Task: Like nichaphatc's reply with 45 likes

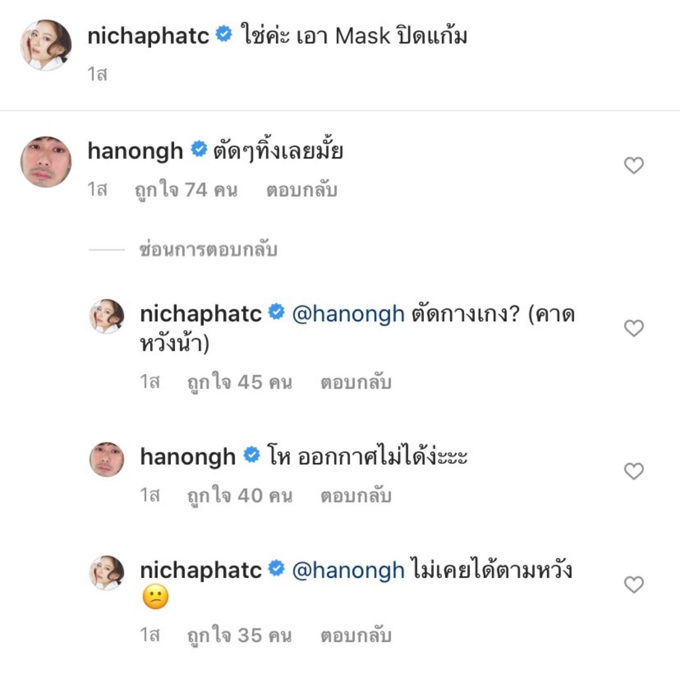Action: [x=633, y=328]
